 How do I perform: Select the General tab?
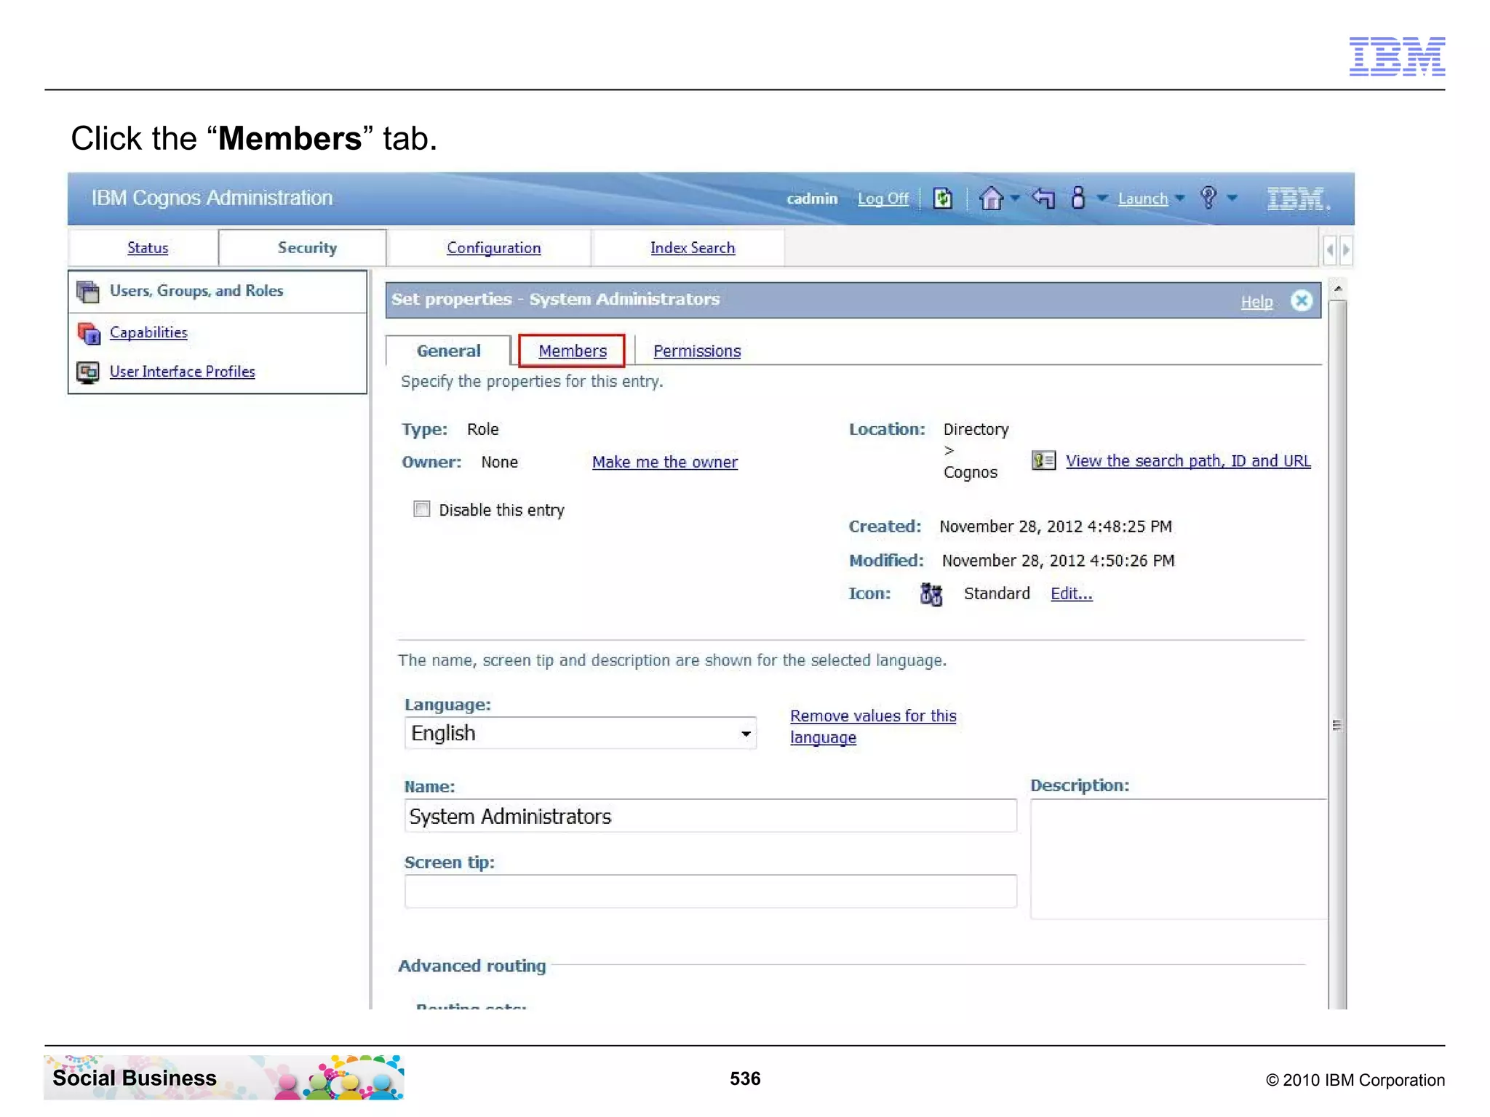point(448,351)
